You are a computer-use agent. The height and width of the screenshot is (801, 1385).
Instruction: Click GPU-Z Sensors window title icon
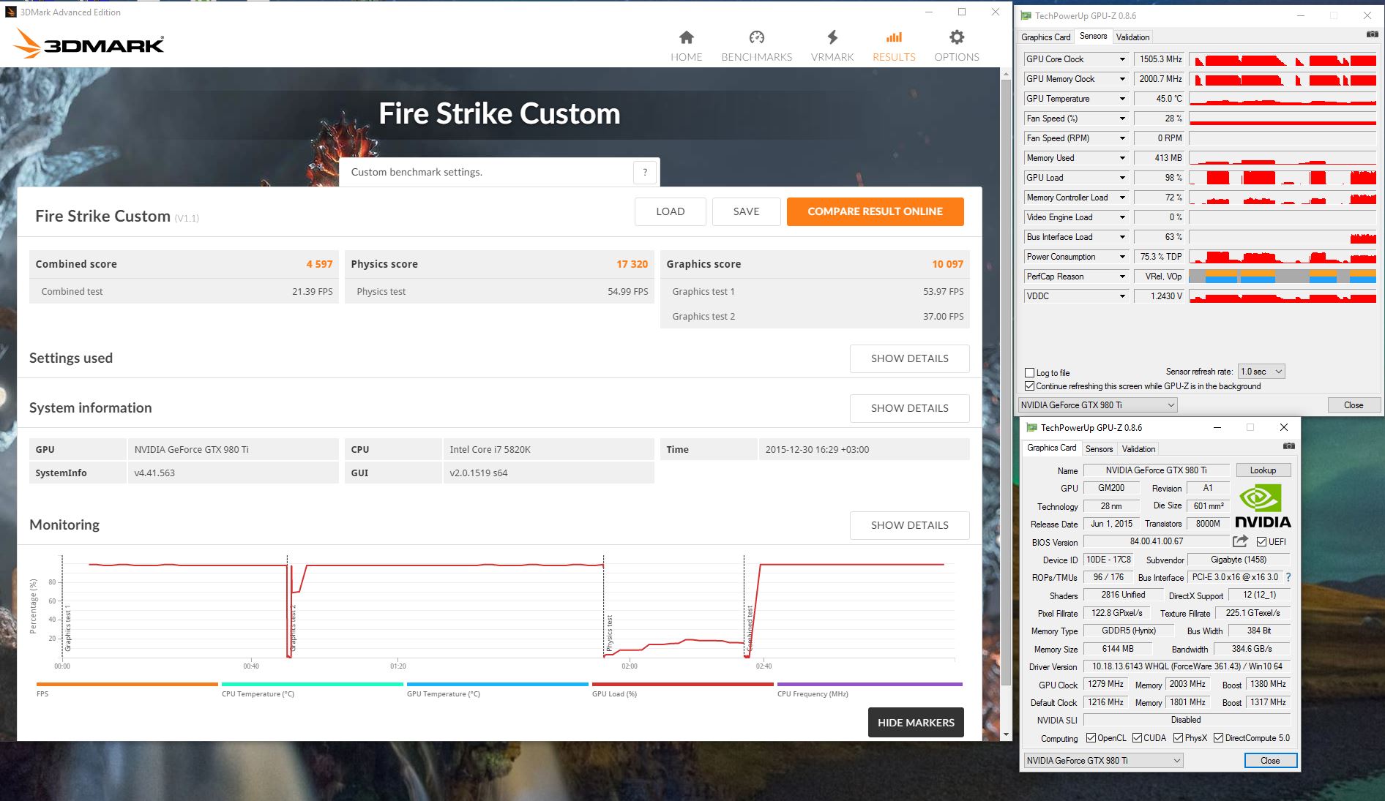pos(1026,15)
